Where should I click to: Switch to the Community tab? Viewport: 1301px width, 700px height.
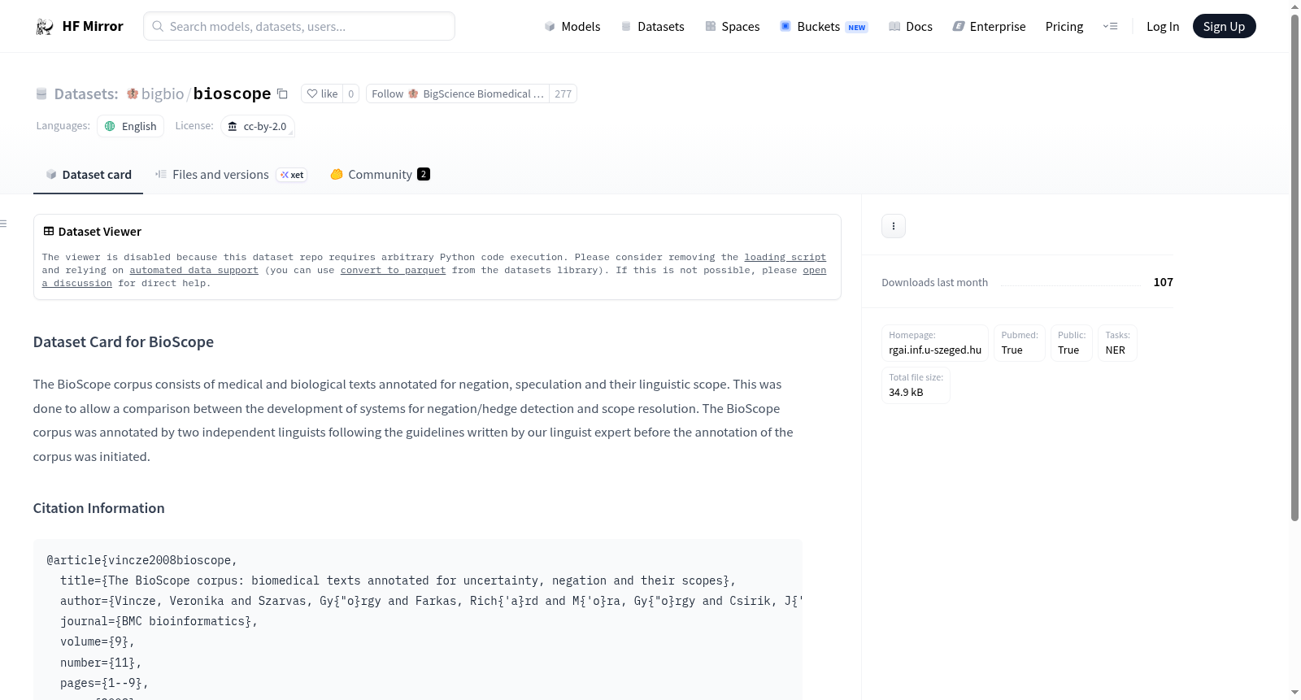coord(380,175)
